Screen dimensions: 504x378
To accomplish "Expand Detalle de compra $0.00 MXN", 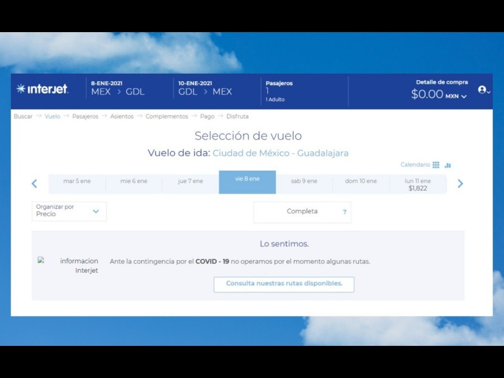I will tap(438, 95).
